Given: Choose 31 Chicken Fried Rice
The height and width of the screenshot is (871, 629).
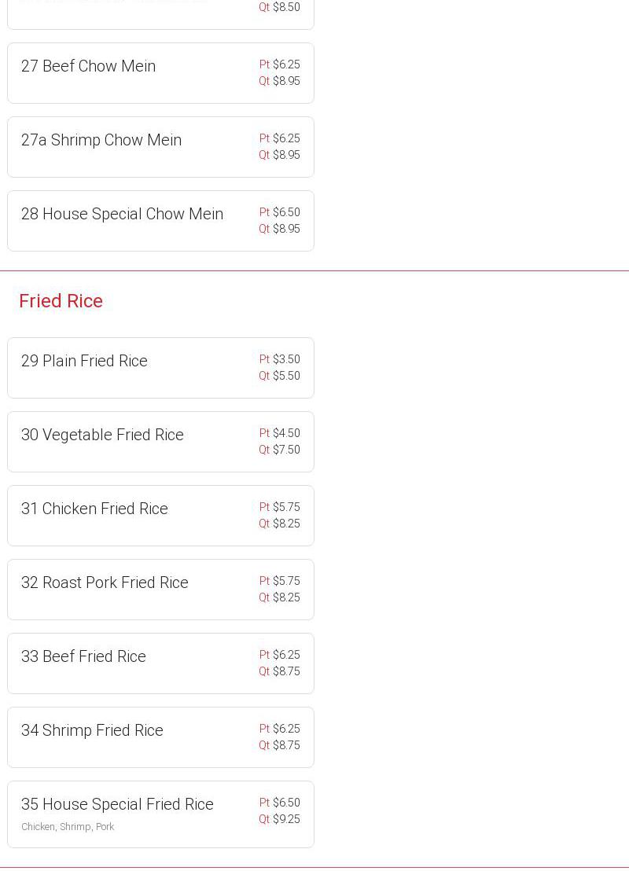Looking at the screenshot, I should pyautogui.click(x=94, y=509).
